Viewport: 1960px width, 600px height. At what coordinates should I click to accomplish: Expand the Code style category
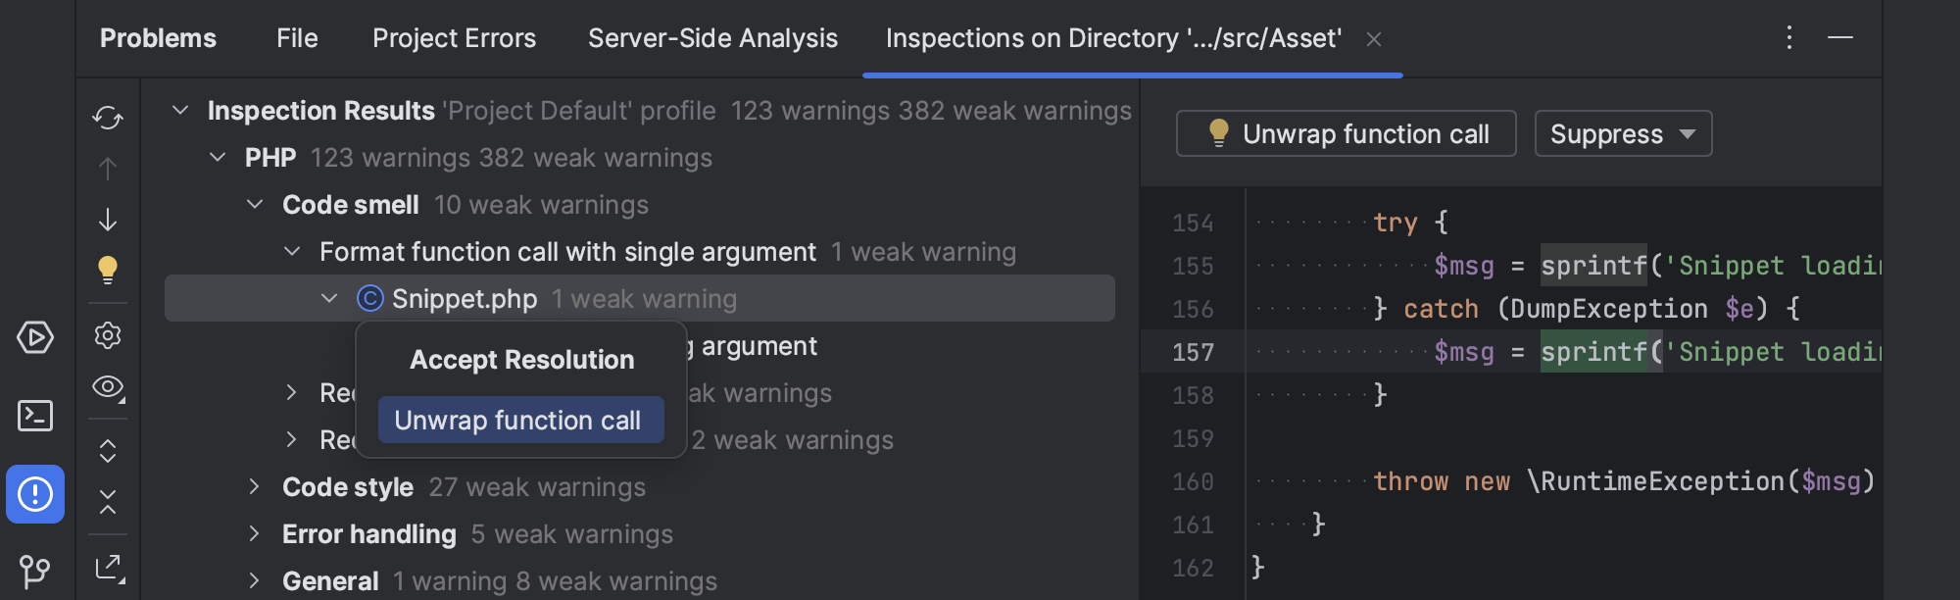click(254, 486)
